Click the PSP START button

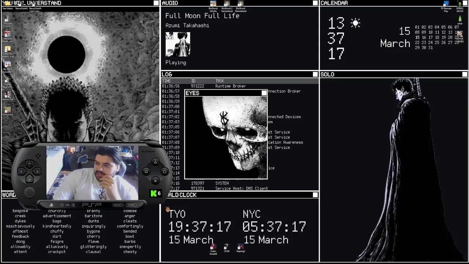coord(131,205)
